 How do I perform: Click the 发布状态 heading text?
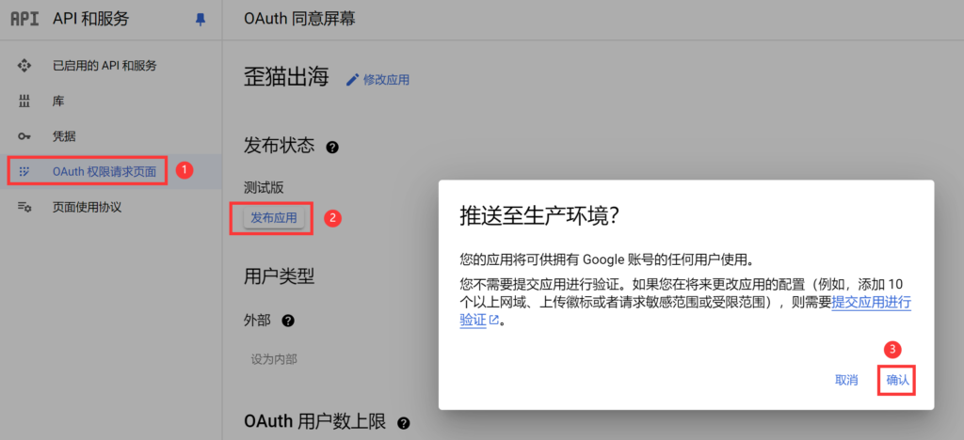[x=280, y=147]
